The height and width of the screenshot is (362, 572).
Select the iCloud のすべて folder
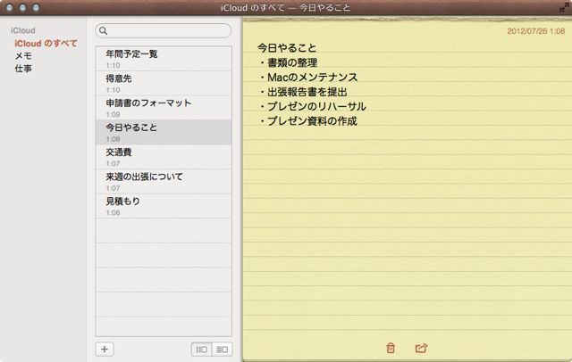[46, 44]
